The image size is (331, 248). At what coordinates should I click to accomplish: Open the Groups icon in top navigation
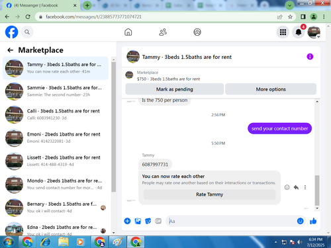(x=197, y=32)
